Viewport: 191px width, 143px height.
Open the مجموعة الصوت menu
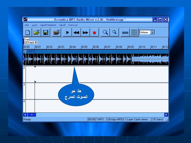(48, 25)
